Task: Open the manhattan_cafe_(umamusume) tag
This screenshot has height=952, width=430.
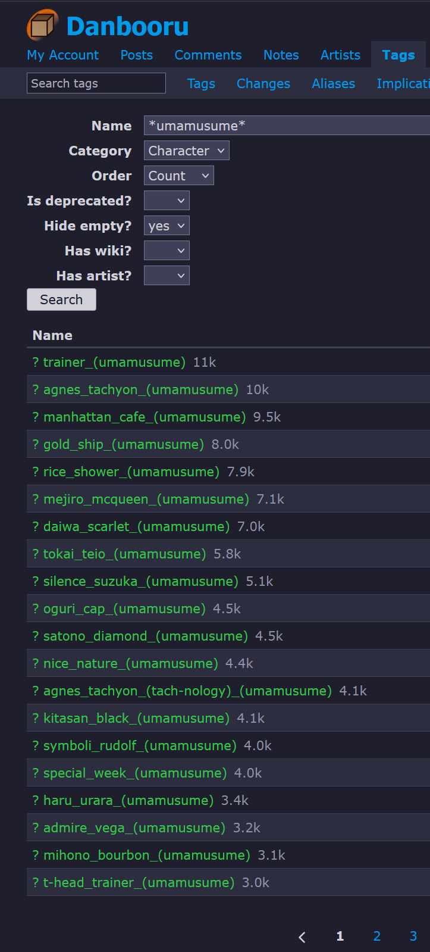Action: (x=145, y=417)
